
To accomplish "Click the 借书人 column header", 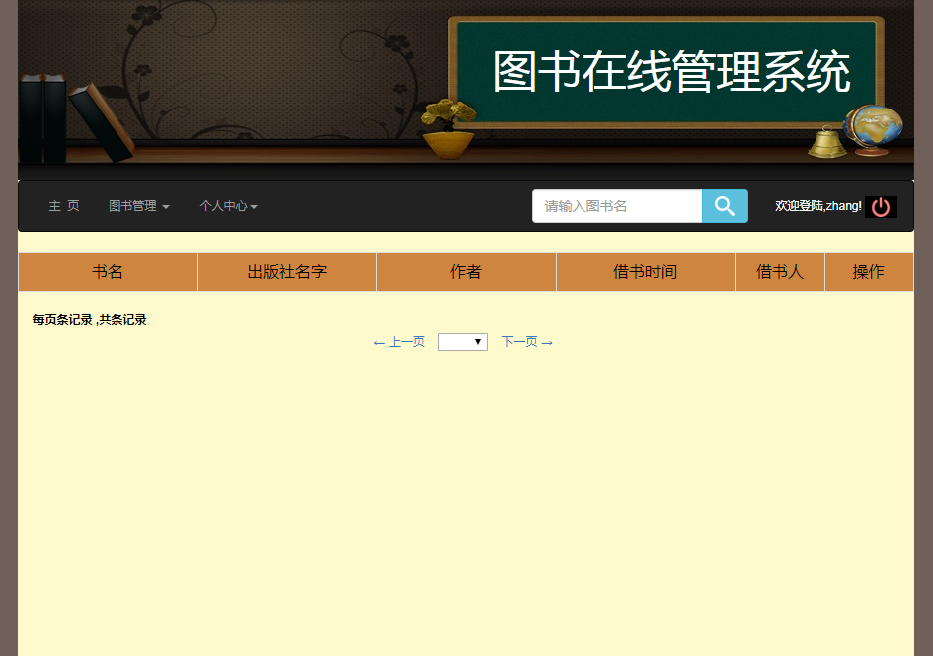I will (780, 272).
